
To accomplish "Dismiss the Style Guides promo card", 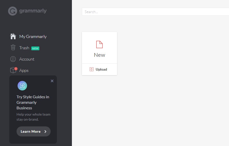I will pos(52,81).
